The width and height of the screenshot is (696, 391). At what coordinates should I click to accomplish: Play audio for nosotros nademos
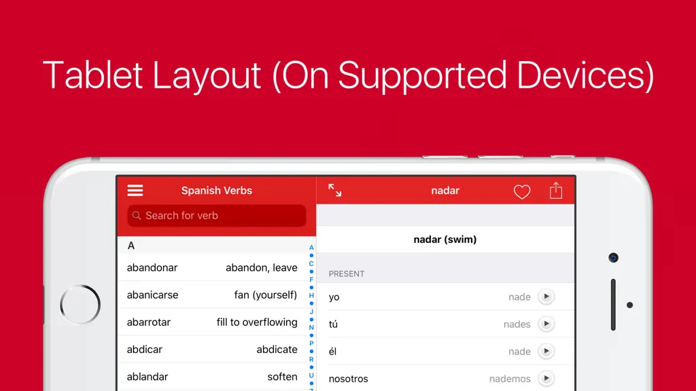[546, 379]
